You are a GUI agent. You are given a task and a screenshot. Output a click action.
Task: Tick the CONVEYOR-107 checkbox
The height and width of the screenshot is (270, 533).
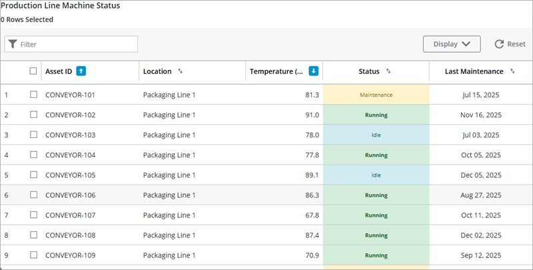pyautogui.click(x=33, y=215)
